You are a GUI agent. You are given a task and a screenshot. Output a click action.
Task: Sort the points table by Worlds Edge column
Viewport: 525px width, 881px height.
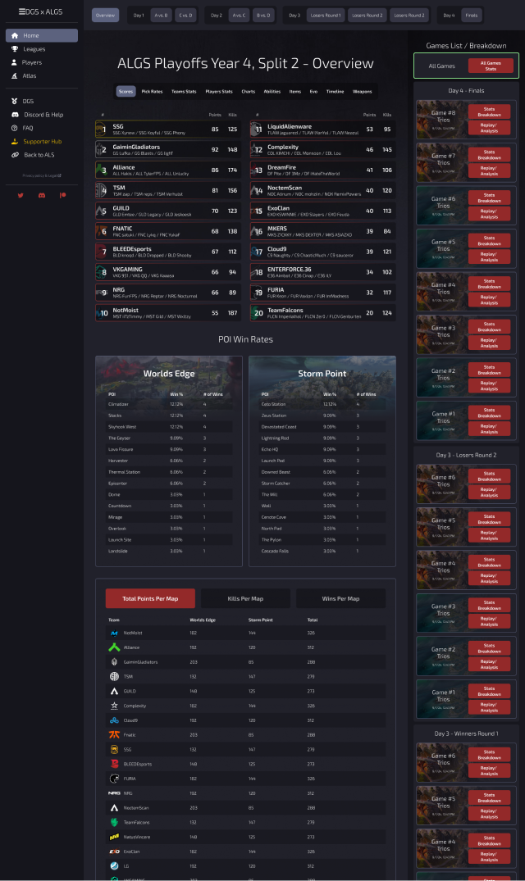point(203,620)
